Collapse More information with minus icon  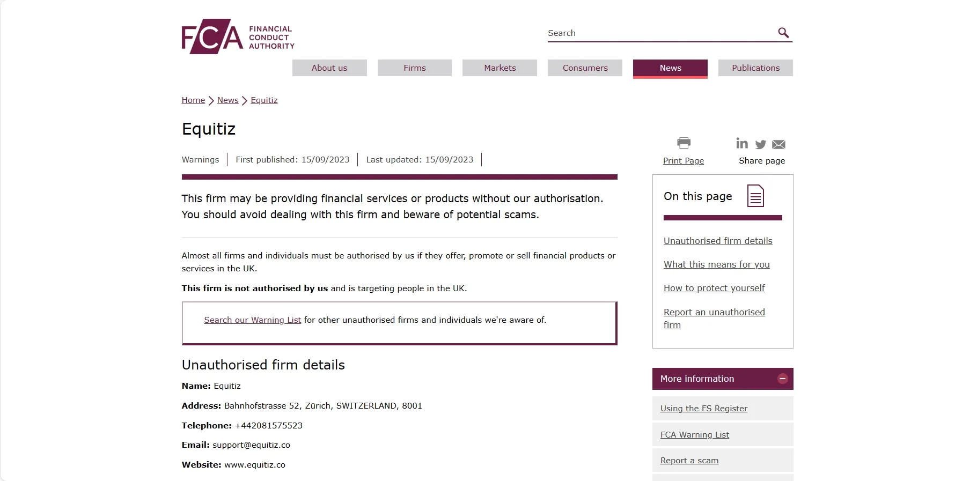click(782, 379)
